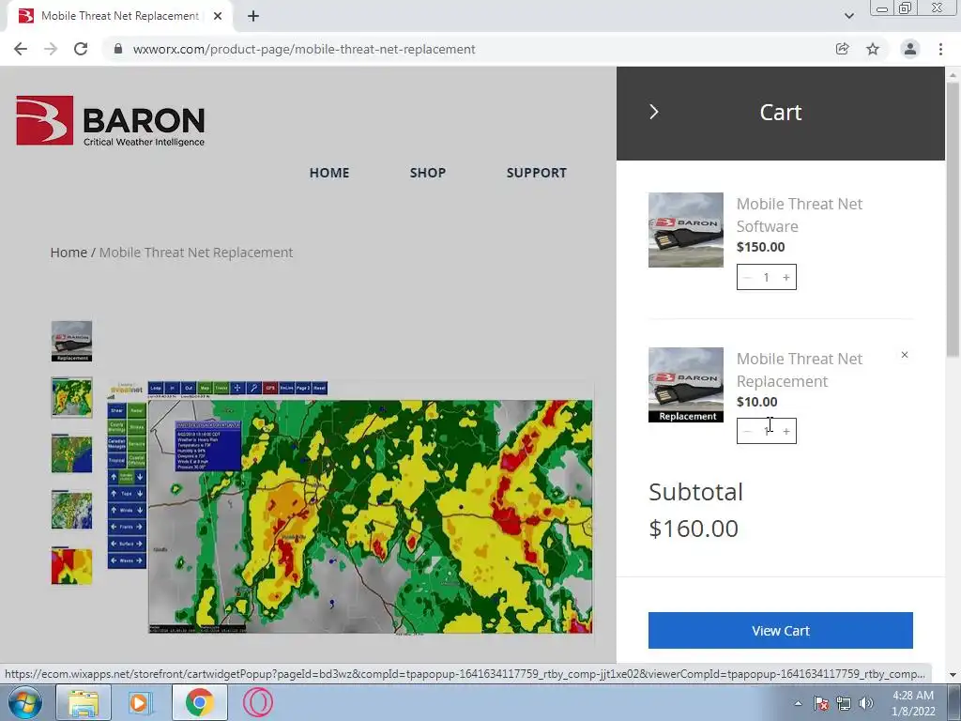Open the Chrome profile avatar
The height and width of the screenshot is (721, 961).
(910, 49)
